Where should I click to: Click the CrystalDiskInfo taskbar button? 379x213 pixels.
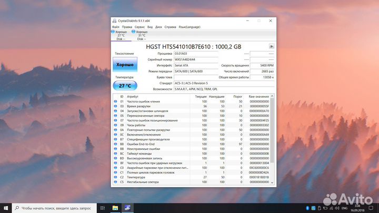[127, 208]
